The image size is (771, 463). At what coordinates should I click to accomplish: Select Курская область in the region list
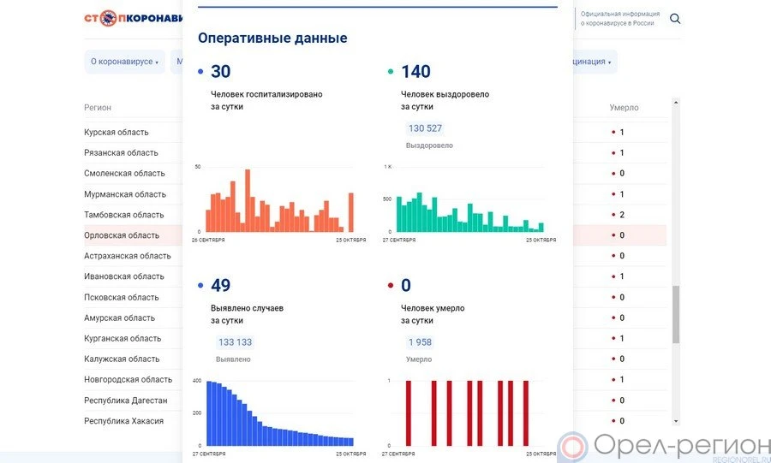click(117, 133)
